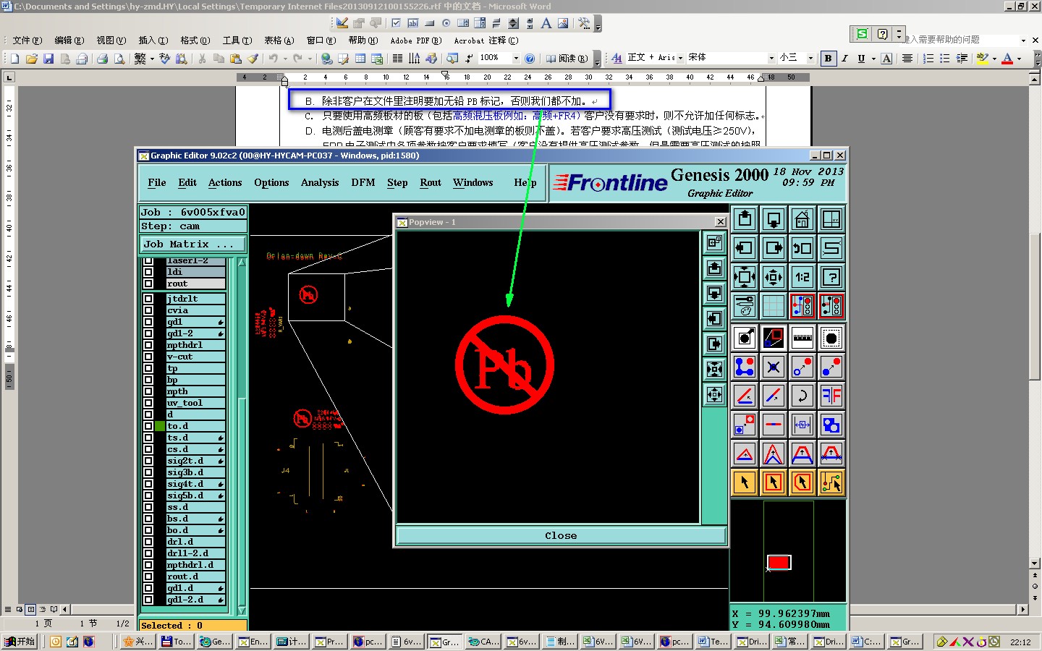This screenshot has width=1042, height=651.
Task: Click the Word Insert Table icon
Action: coord(360,59)
